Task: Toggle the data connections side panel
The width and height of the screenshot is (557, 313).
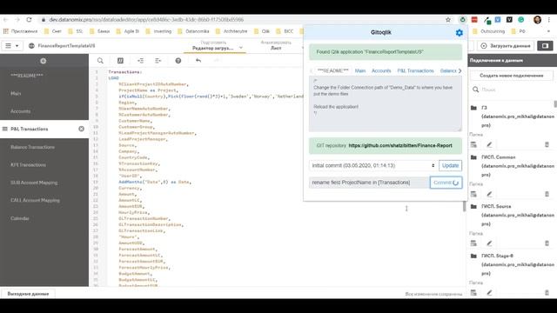Action: point(545,46)
